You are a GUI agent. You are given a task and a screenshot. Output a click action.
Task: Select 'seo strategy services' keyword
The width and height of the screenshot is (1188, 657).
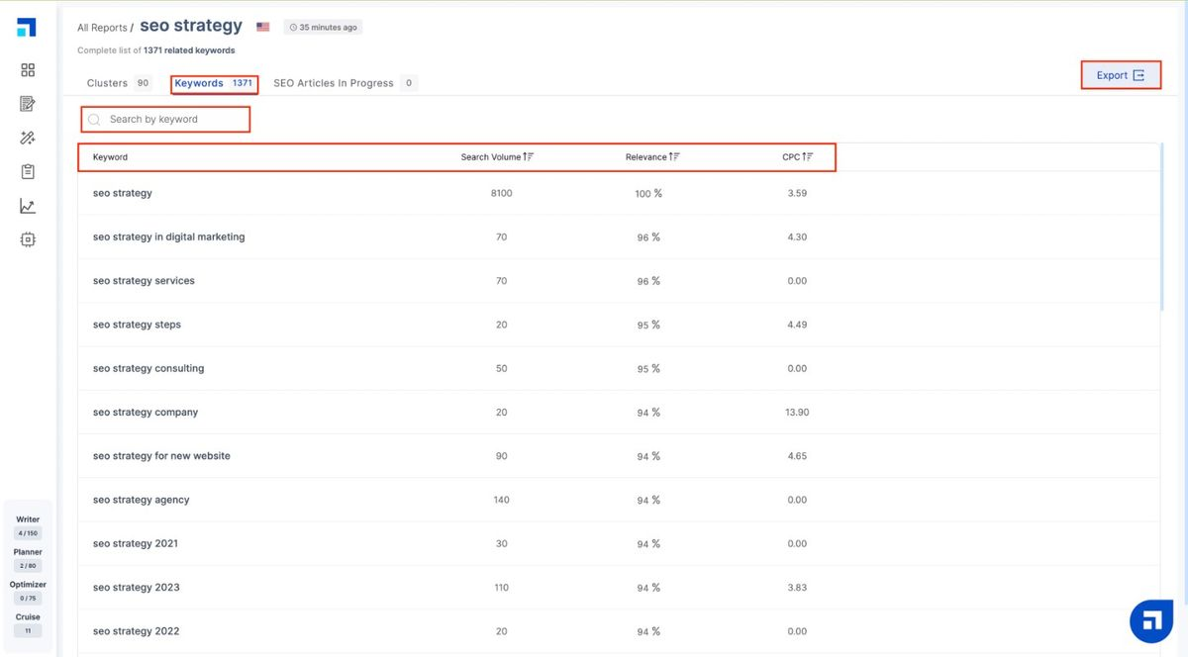144,281
